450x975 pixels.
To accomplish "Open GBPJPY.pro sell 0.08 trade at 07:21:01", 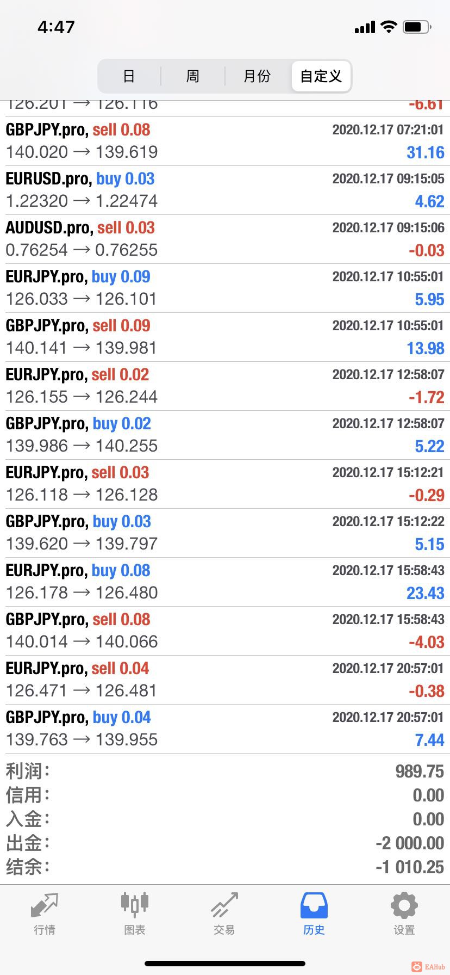I will click(225, 141).
